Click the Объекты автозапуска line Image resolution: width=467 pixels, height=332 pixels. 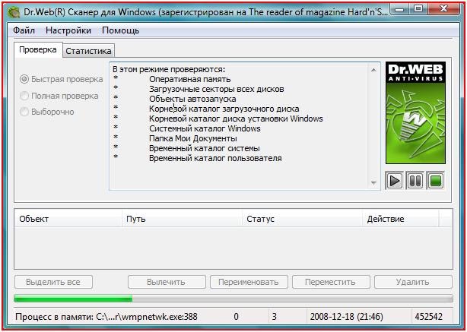click(x=192, y=99)
